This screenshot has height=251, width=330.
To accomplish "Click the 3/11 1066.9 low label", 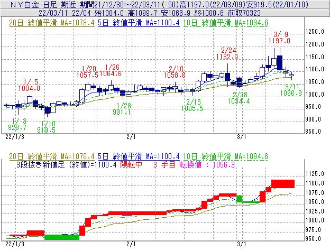I will coord(291,90).
